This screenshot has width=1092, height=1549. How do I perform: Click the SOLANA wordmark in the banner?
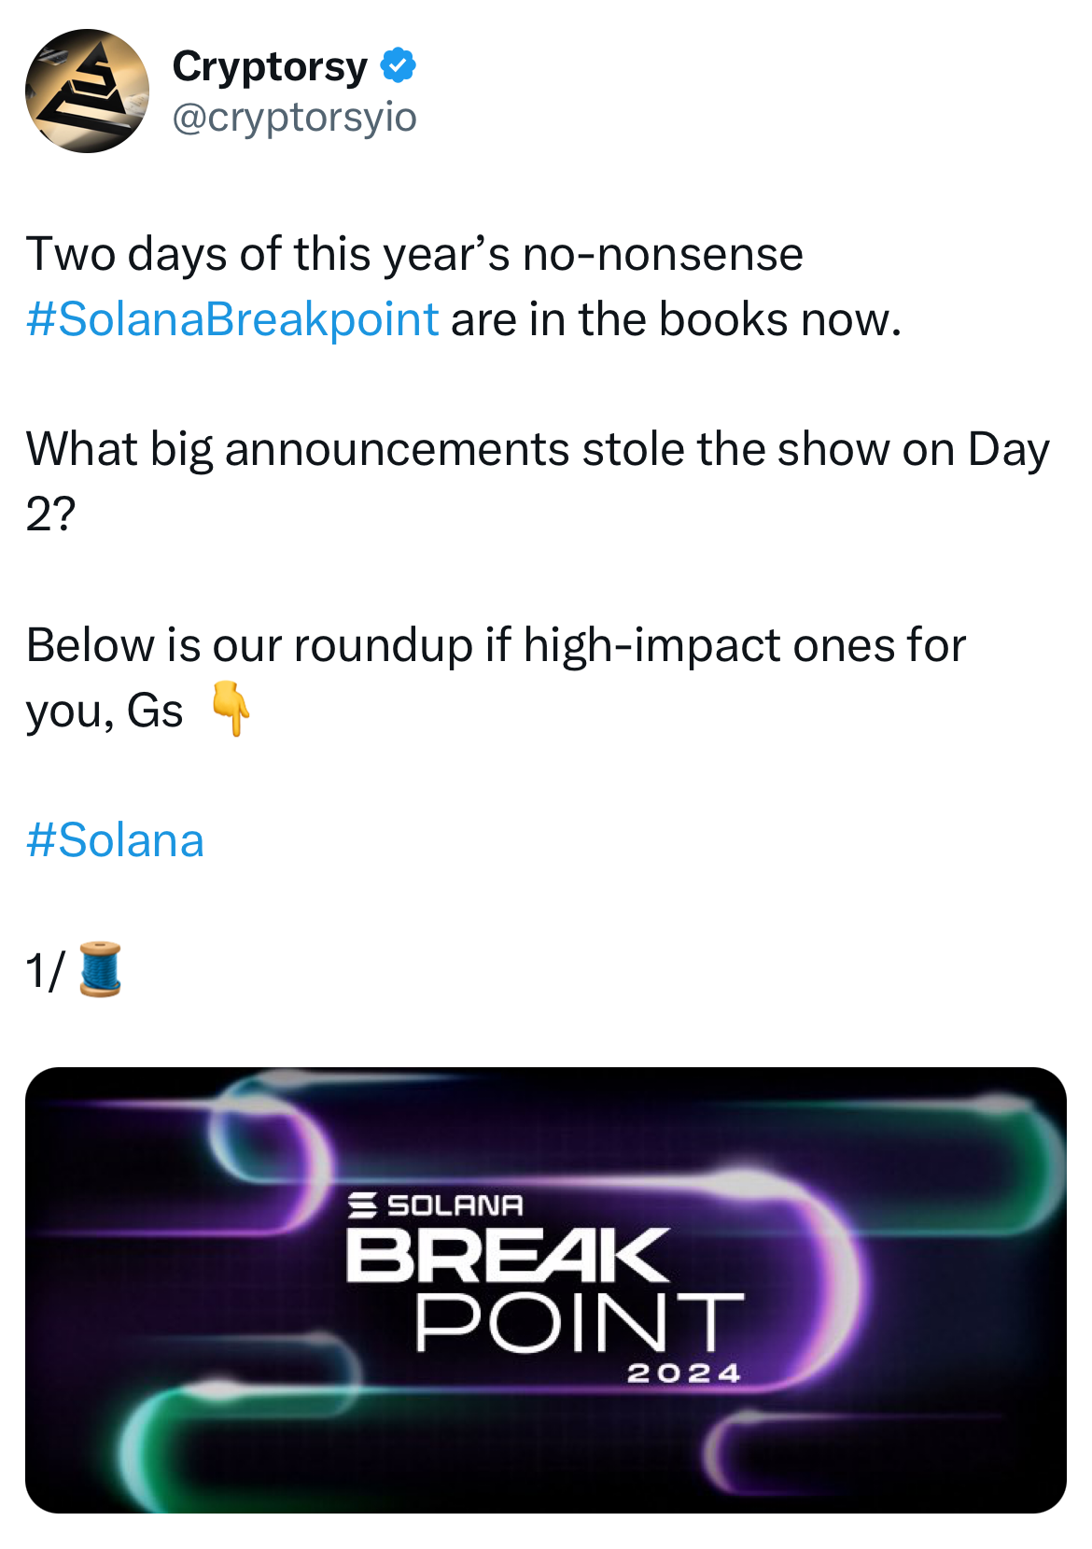[x=455, y=1205]
